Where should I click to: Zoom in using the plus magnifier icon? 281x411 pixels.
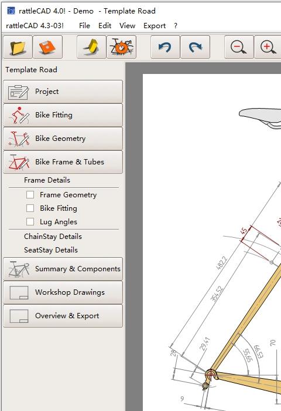point(268,47)
